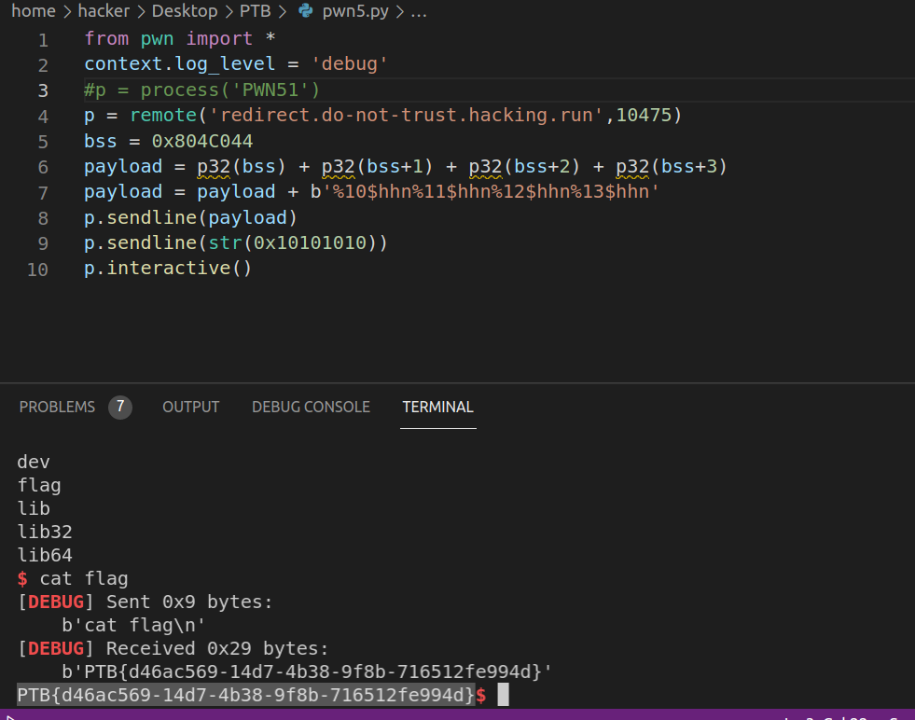The height and width of the screenshot is (720, 915).
Task: Click the 'lib32' terminal output entry
Action: (45, 533)
